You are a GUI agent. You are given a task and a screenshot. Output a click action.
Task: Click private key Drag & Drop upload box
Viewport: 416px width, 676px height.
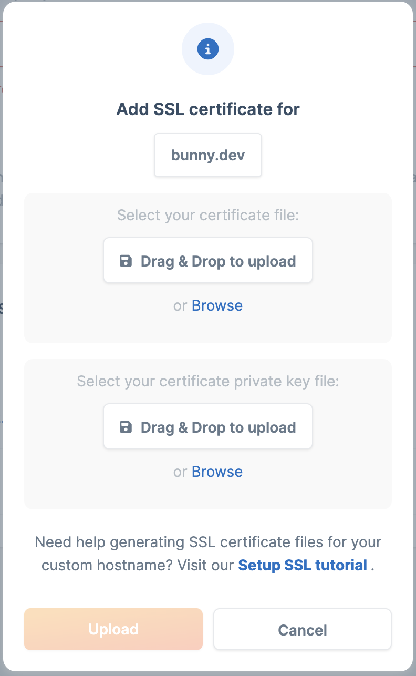pyautogui.click(x=208, y=427)
